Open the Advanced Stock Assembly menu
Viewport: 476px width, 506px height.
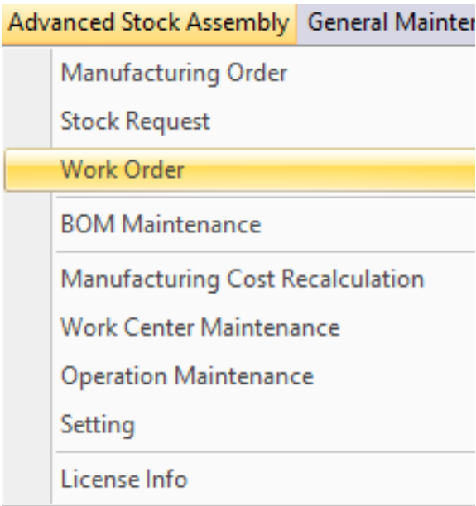[x=149, y=24]
